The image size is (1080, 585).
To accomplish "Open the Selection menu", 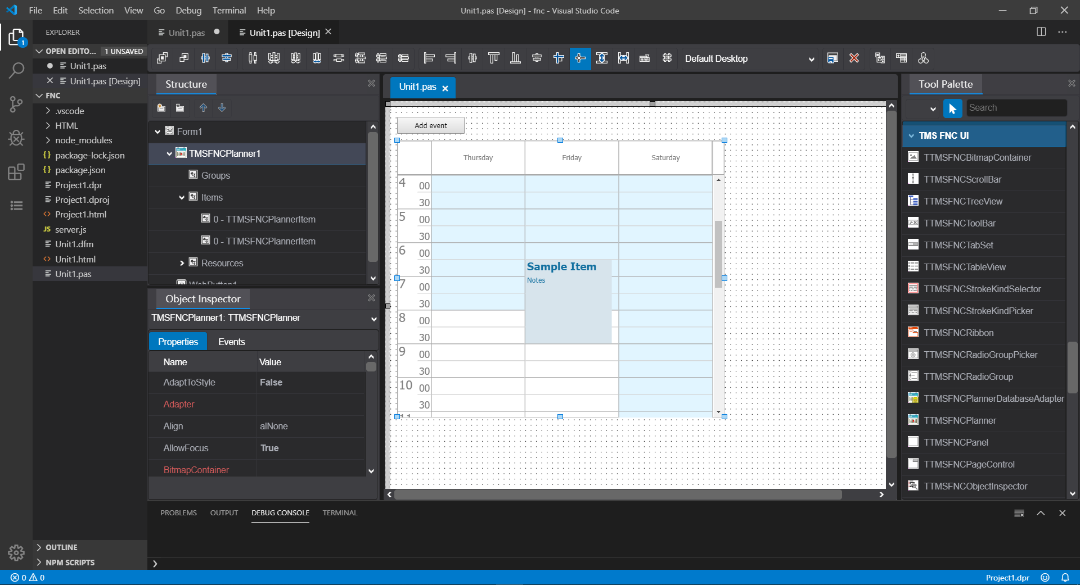I will [96, 10].
